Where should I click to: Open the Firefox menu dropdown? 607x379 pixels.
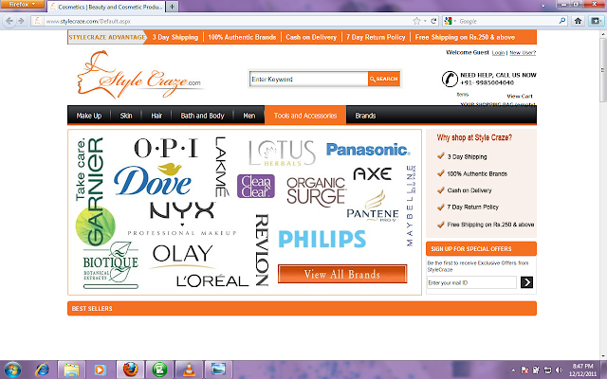point(22,4)
